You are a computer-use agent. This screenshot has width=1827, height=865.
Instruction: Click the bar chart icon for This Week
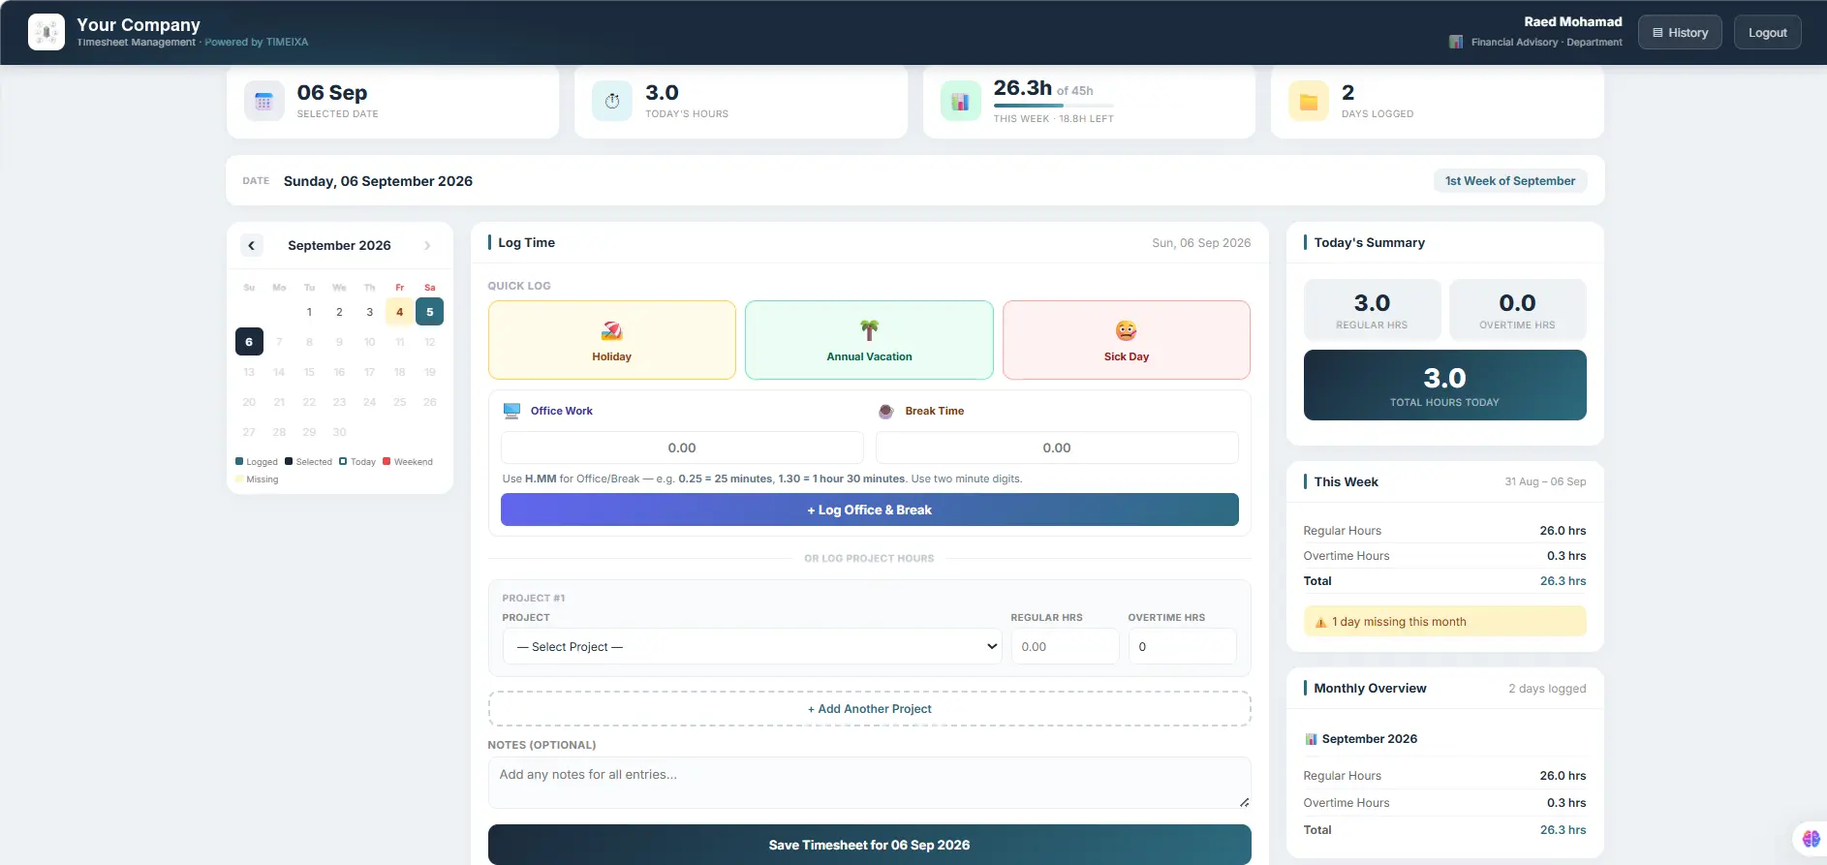click(960, 102)
